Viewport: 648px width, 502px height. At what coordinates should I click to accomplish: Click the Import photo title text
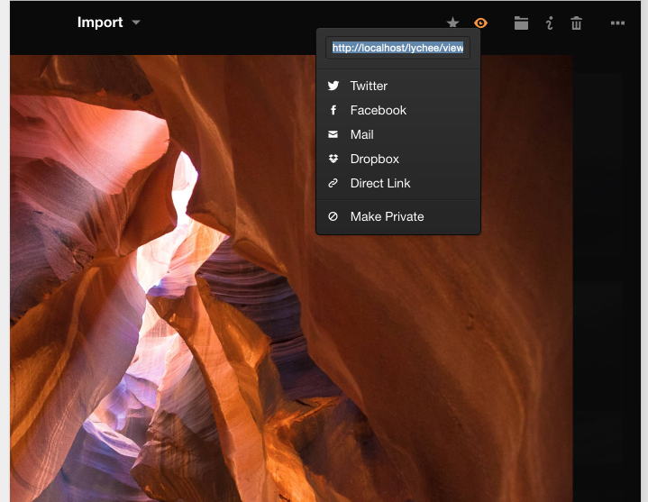click(x=100, y=23)
